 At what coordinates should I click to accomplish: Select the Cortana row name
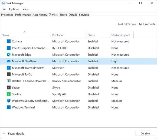17,41
